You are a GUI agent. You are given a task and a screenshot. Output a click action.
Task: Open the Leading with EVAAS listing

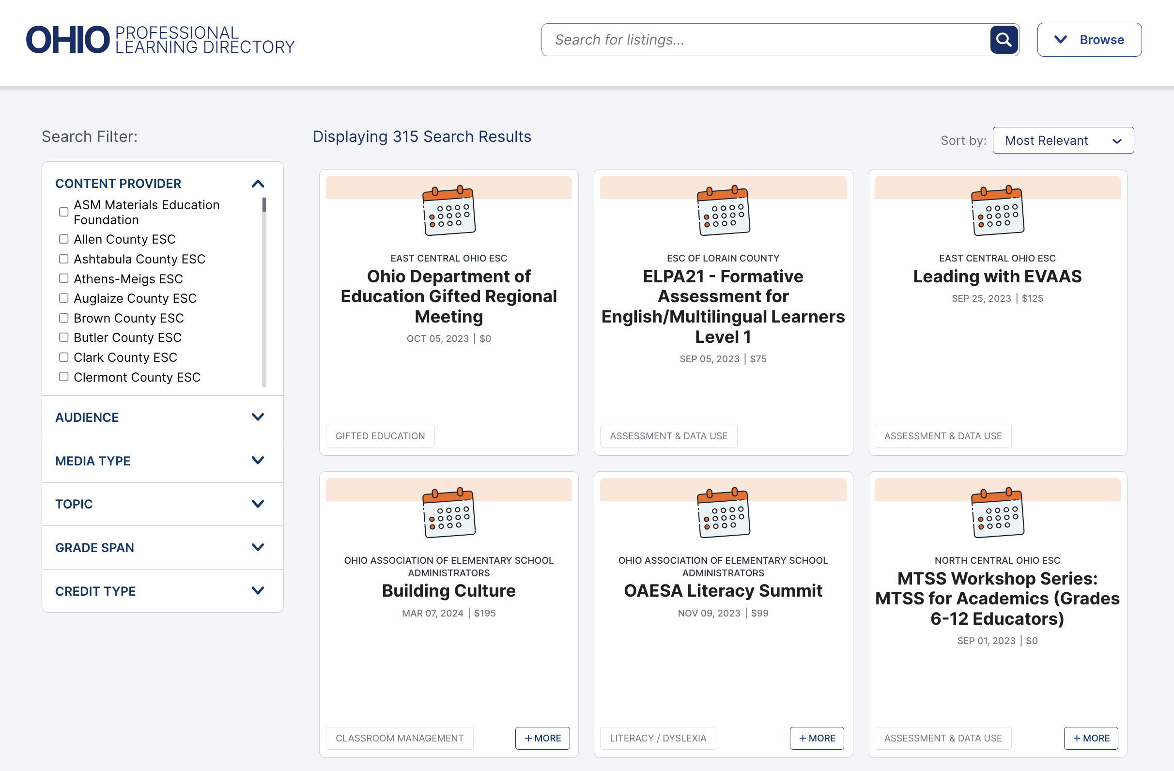pyautogui.click(x=997, y=276)
